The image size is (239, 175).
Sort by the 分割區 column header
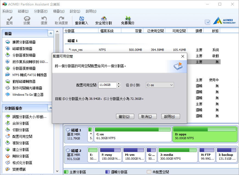click(x=81, y=31)
